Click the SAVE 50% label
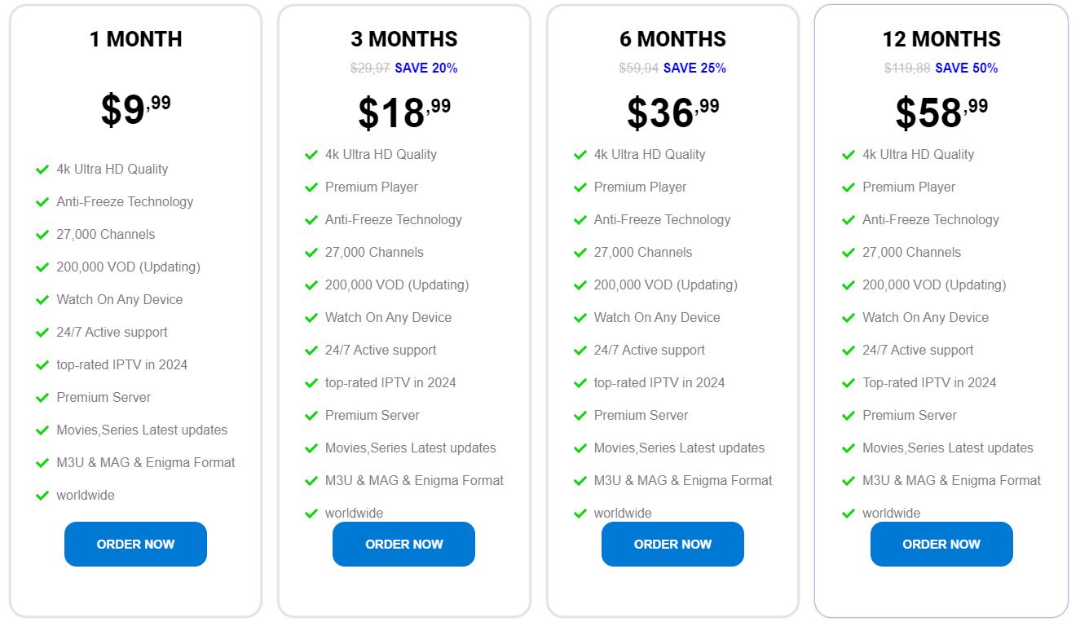The width and height of the screenshot is (1080, 622). pyautogui.click(x=968, y=68)
